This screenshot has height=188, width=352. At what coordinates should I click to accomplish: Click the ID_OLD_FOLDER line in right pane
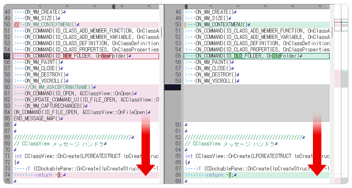click(247, 56)
